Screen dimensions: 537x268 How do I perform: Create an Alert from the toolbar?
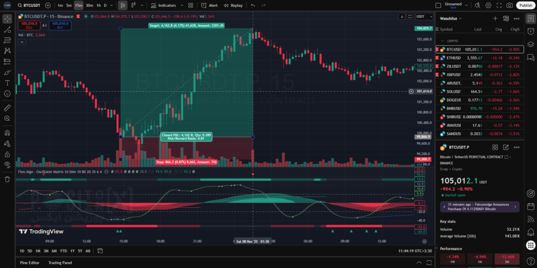[210, 5]
